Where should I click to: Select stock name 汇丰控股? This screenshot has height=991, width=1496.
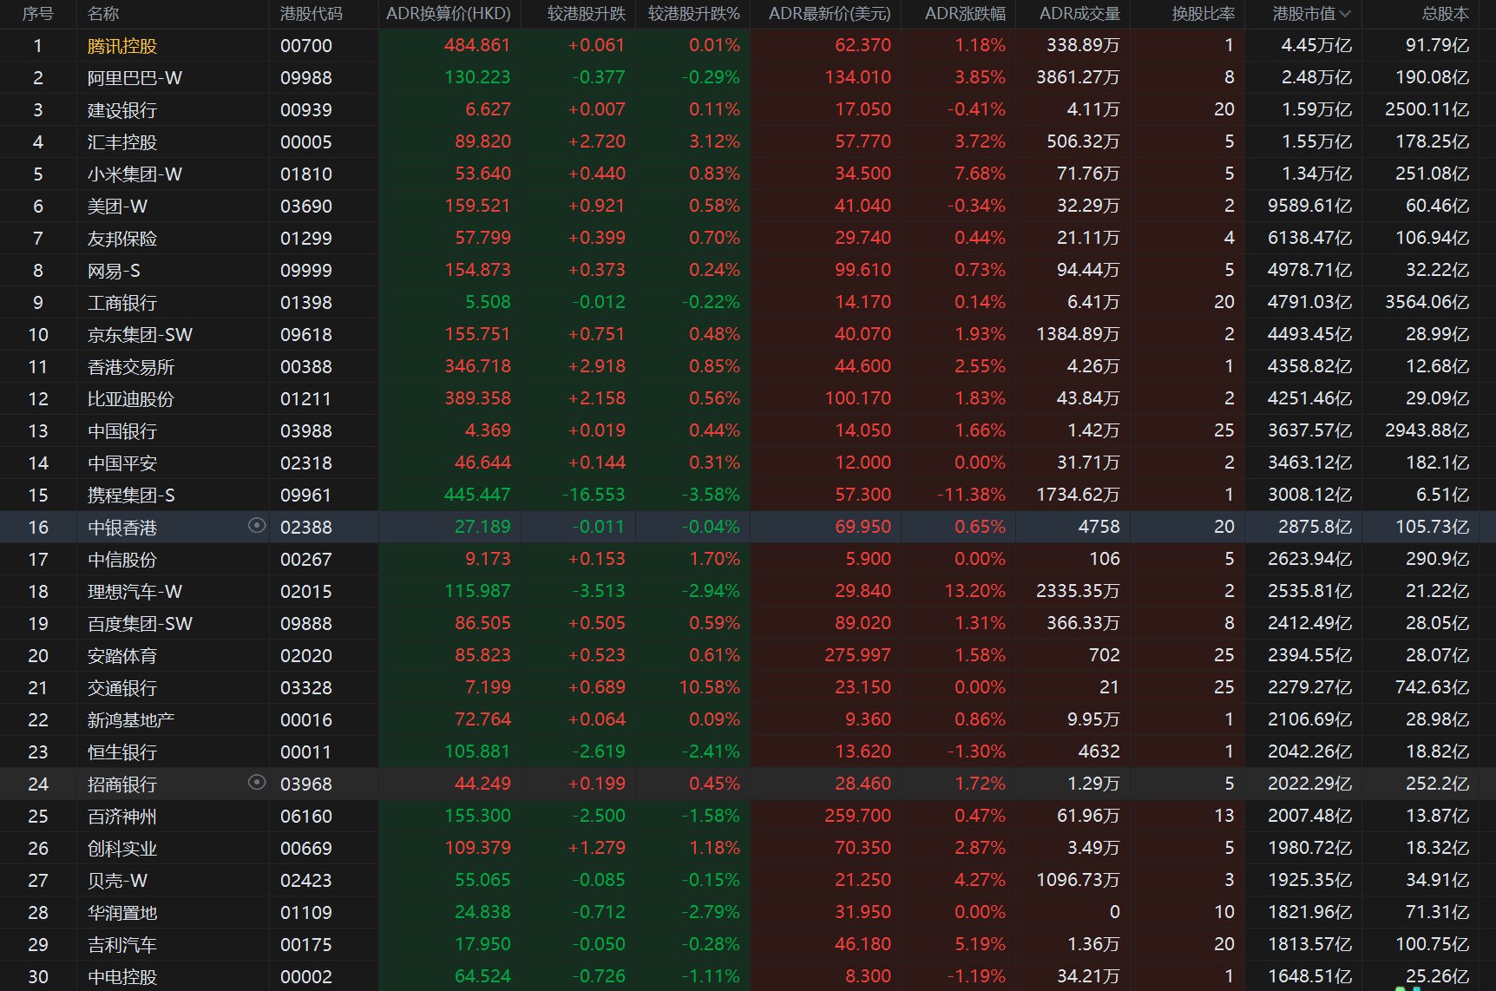coord(122,142)
